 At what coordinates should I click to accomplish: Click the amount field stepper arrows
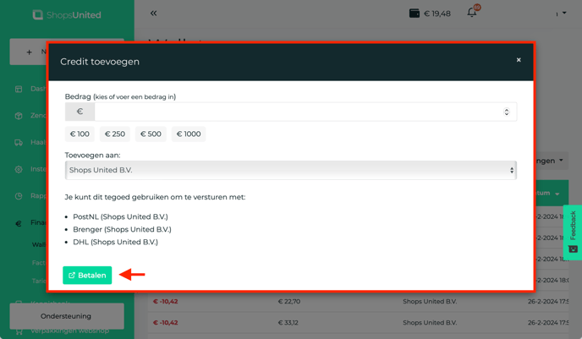pyautogui.click(x=506, y=112)
